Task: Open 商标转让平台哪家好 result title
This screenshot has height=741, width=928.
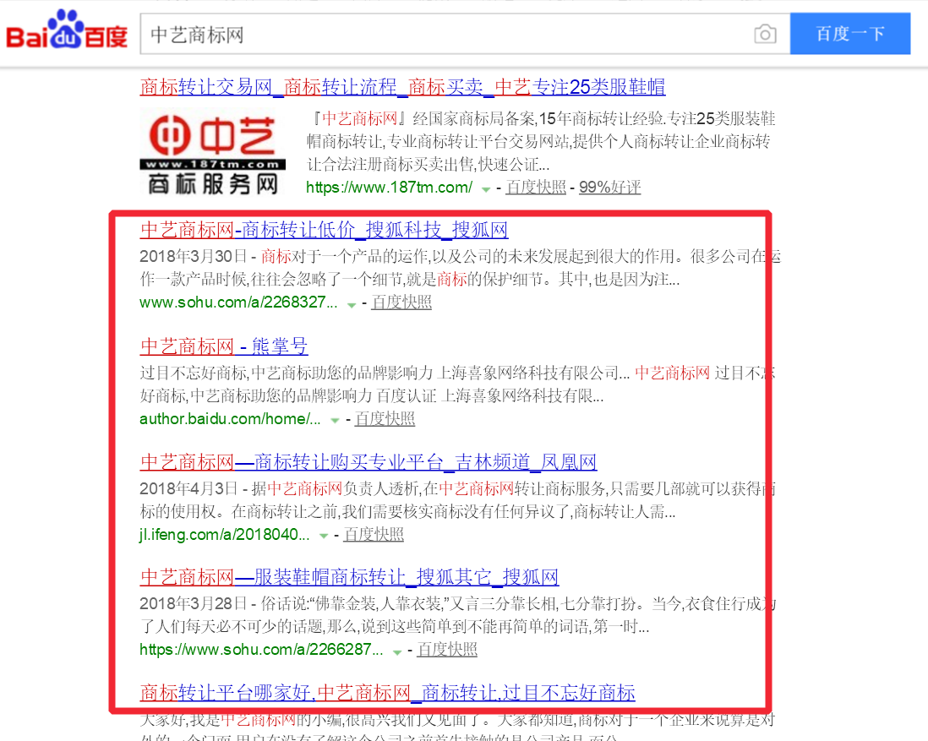Action: 387,694
